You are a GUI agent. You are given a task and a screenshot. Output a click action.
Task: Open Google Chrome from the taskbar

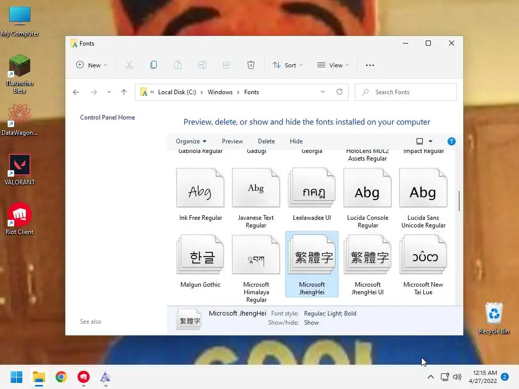point(61,377)
